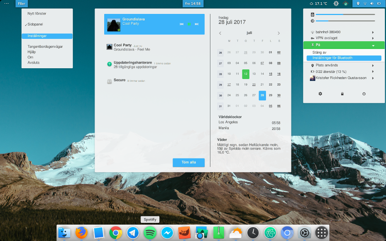Click the location pin in top bar
Image resolution: width=386 pixels, height=241 pixels.
point(358,3)
